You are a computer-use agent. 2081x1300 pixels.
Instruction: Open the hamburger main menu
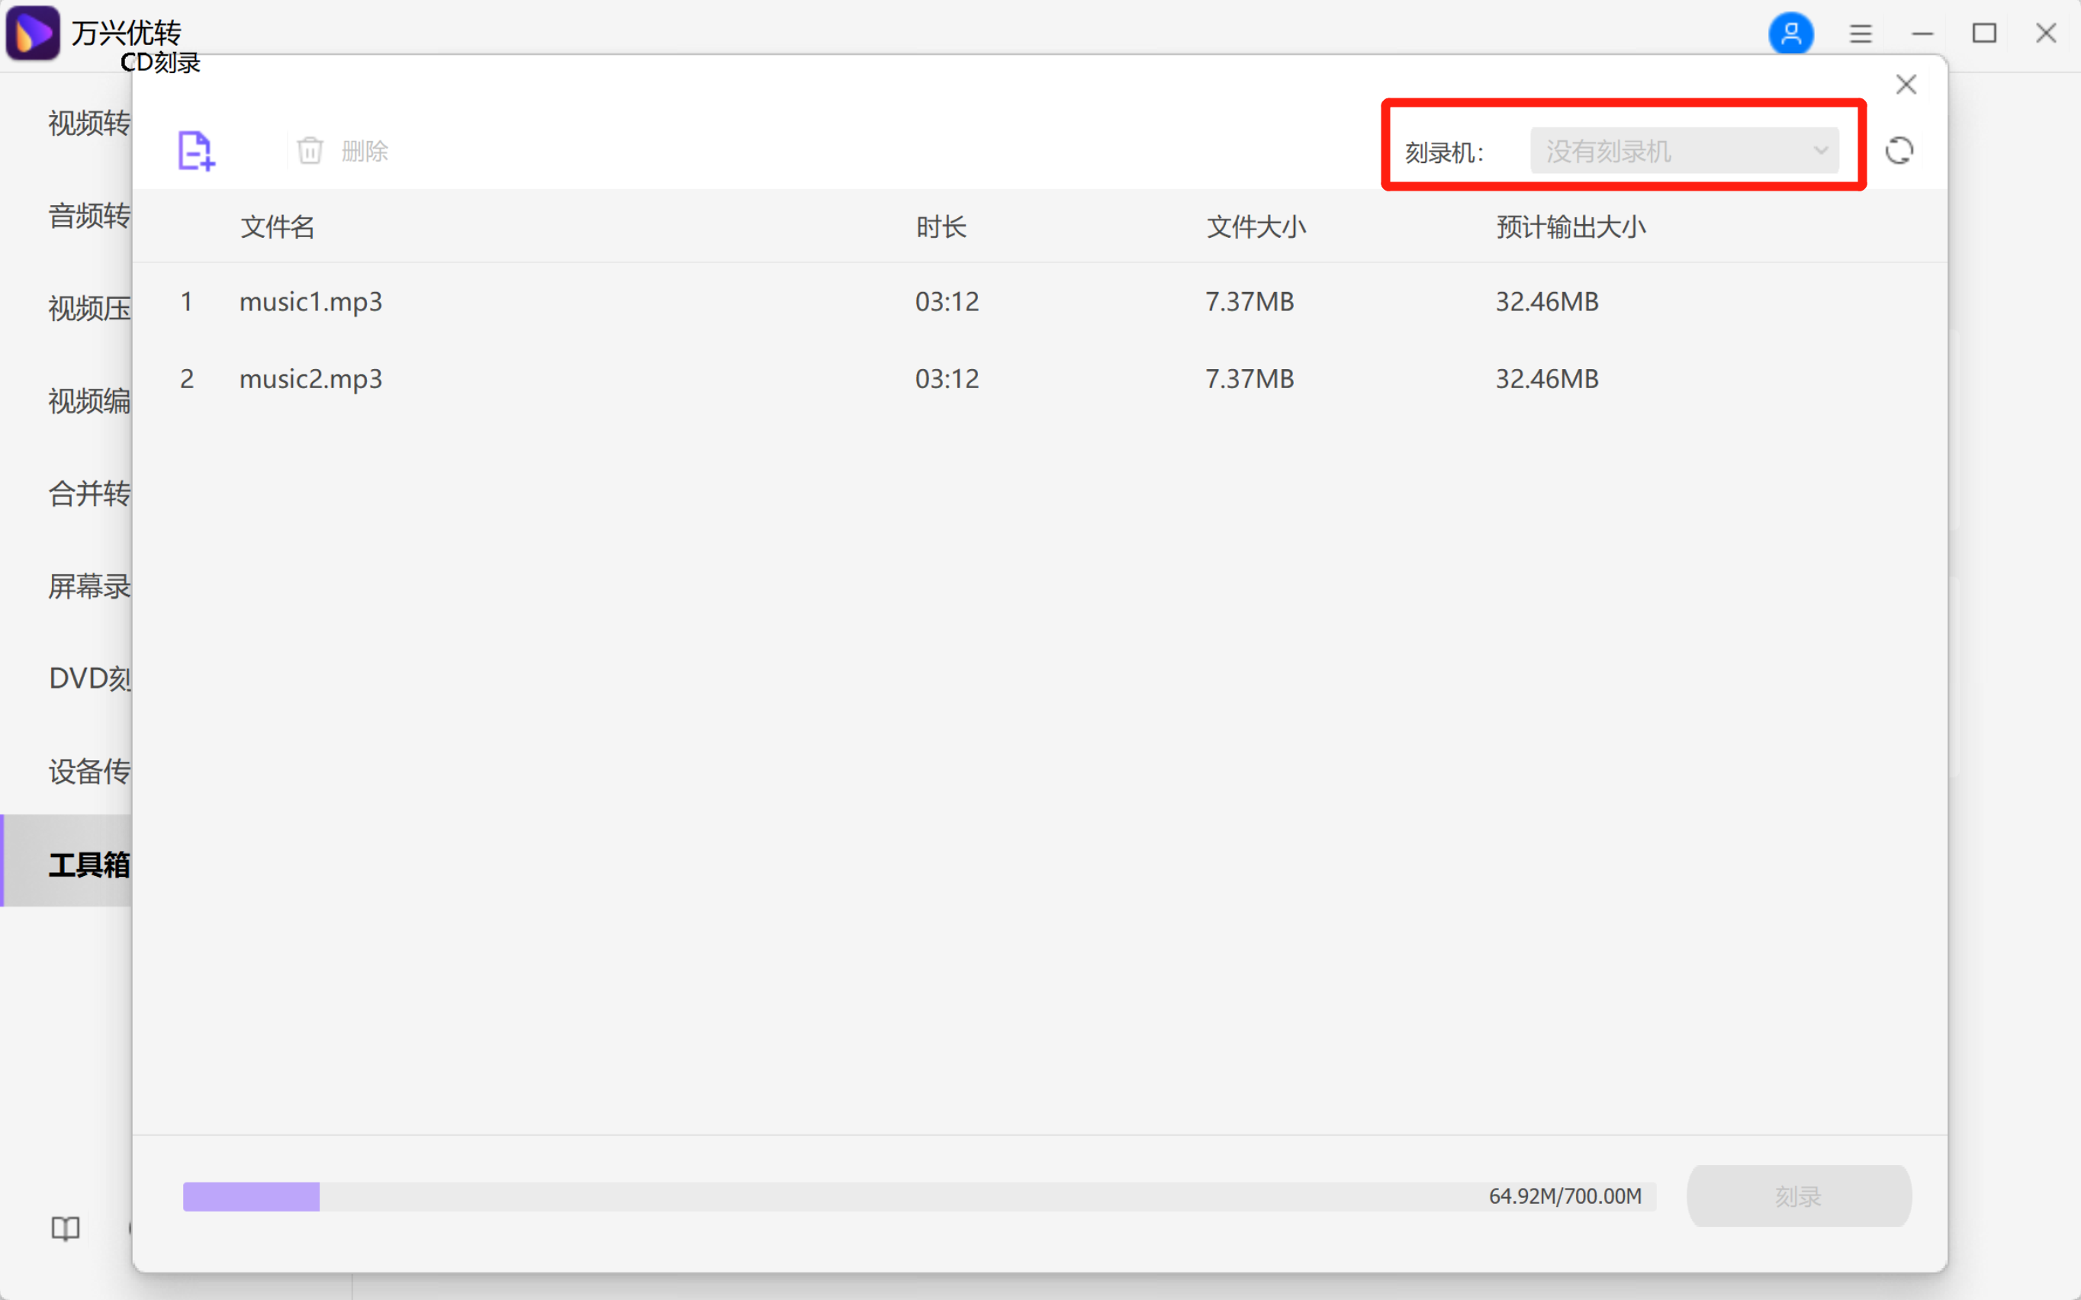click(x=1860, y=34)
